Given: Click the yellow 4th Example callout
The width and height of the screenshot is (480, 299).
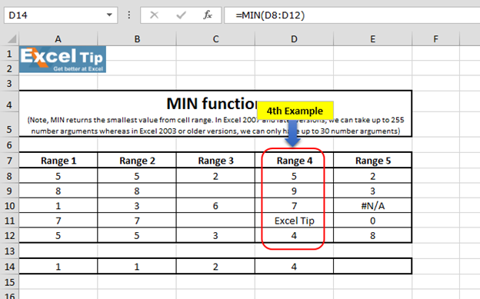Looking at the screenshot, I should (x=295, y=111).
